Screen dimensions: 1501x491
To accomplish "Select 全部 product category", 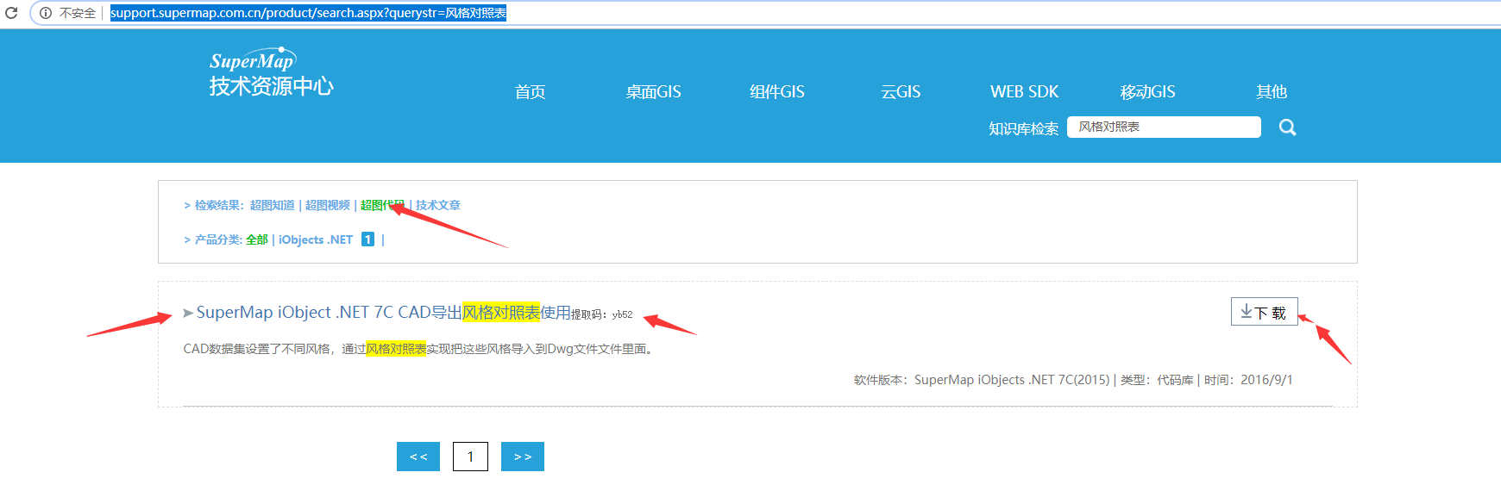I will coord(257,239).
